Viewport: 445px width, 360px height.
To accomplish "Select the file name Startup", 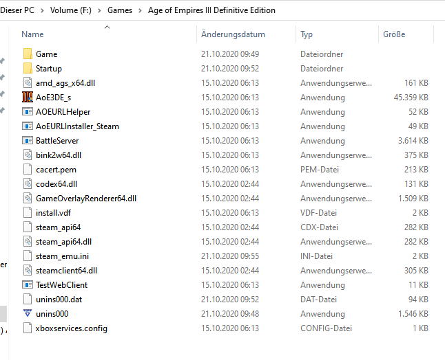I will [48, 69].
